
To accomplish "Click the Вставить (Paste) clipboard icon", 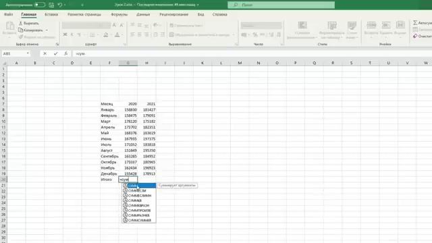I will (x=9, y=26).
